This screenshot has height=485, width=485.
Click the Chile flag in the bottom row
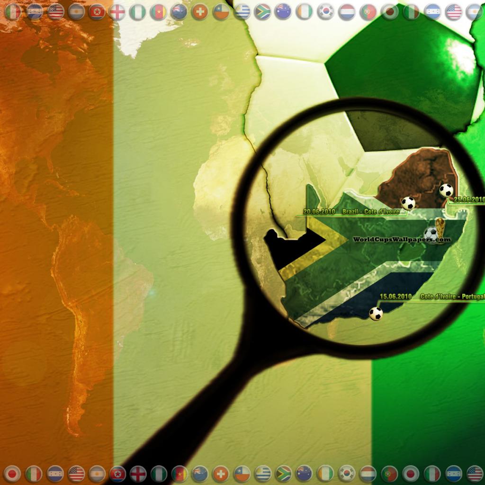[242, 473]
